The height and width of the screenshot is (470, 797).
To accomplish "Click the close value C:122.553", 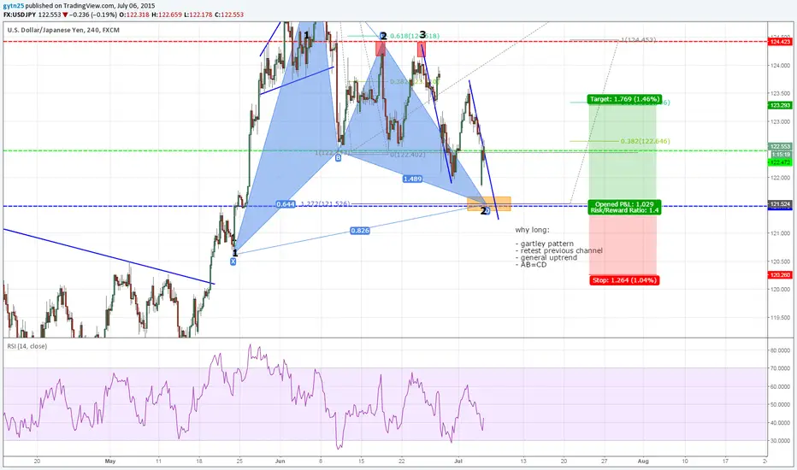I will click(x=229, y=15).
